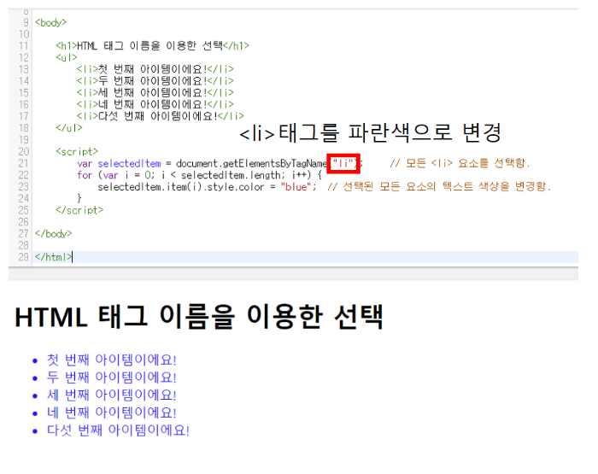
Task: Select code line with '다섯 번째 아이템이에요!'
Action: point(160,116)
